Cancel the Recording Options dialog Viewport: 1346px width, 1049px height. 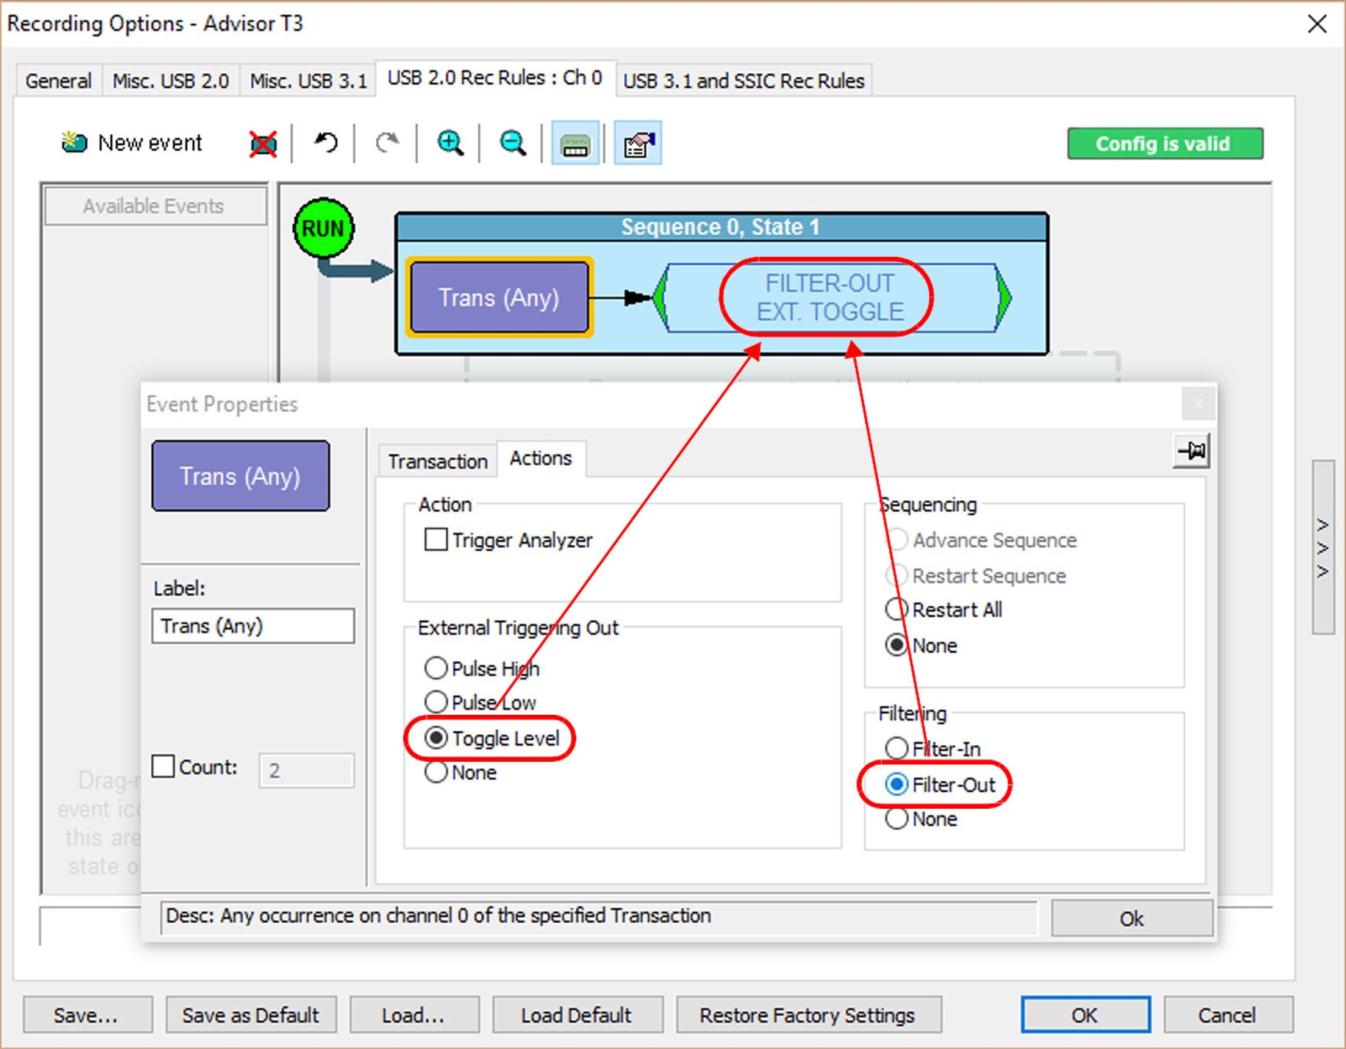tap(1228, 1014)
